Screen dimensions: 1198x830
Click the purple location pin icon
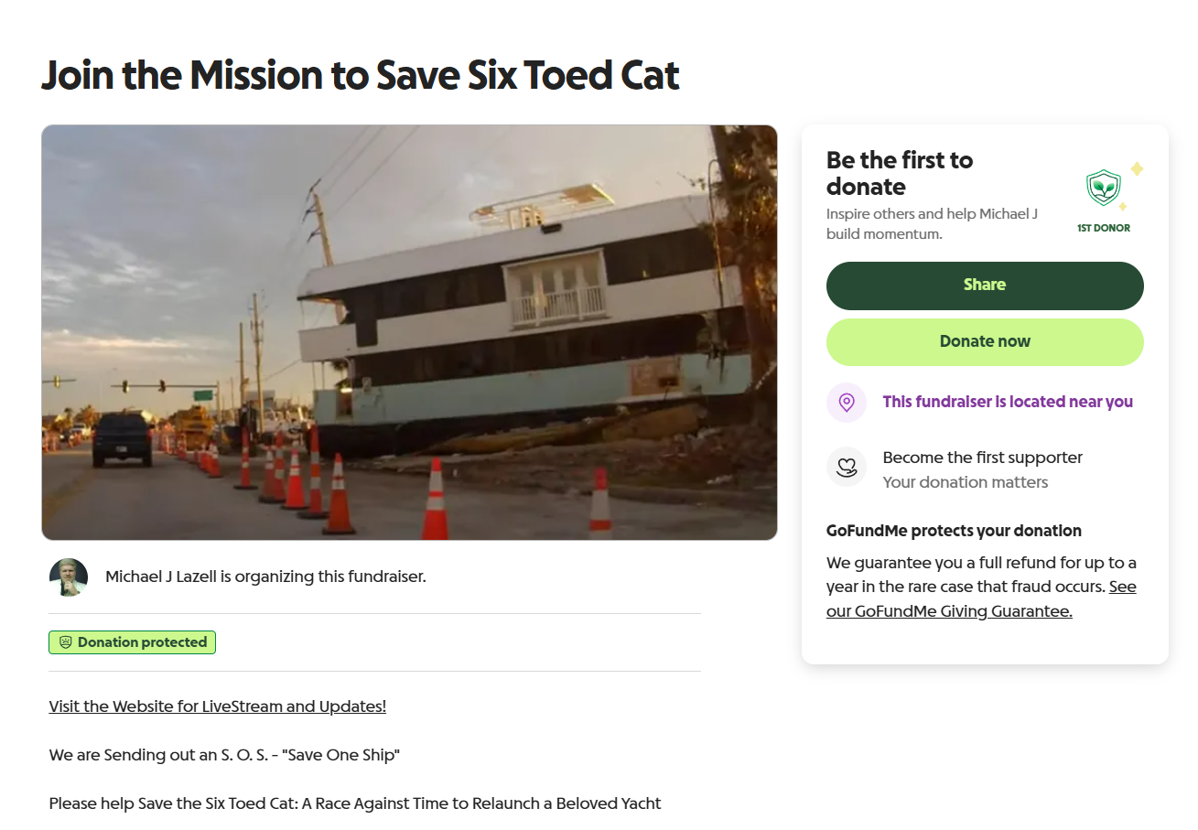click(x=847, y=403)
